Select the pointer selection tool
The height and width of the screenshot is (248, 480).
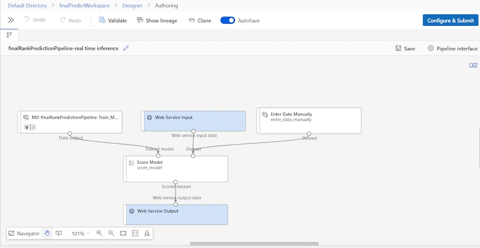coord(59,233)
